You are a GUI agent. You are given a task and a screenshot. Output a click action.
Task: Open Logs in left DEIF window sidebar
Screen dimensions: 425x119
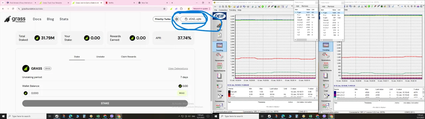pyautogui.click(x=219, y=88)
